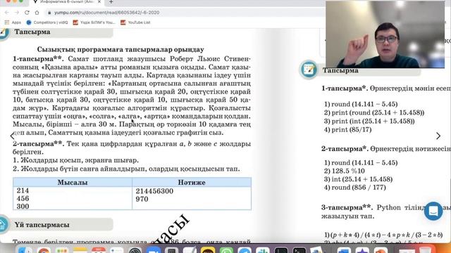Click the table value 300
The width and height of the screenshot is (451, 253).
[x=23, y=206]
